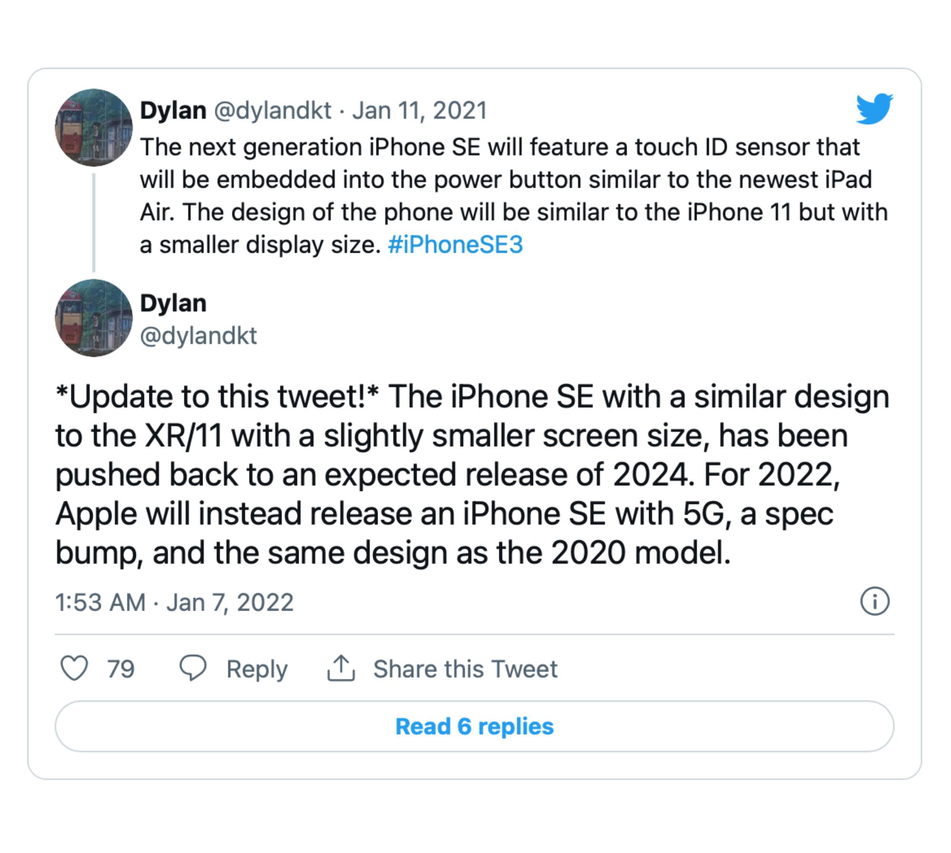951x853 pixels.
Task: Click the reply speech bubble icon
Action: (193, 668)
